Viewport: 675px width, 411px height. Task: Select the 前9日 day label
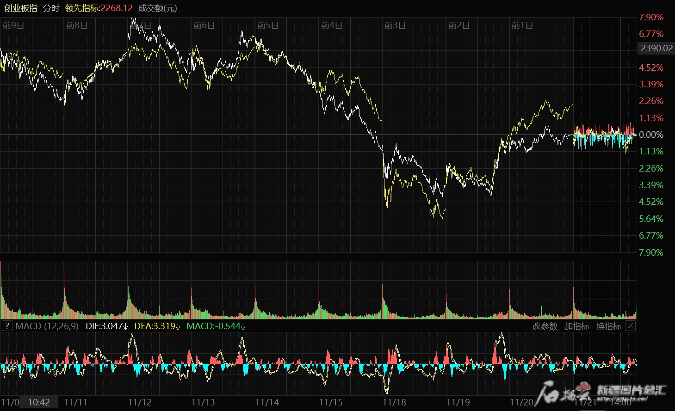tap(13, 25)
